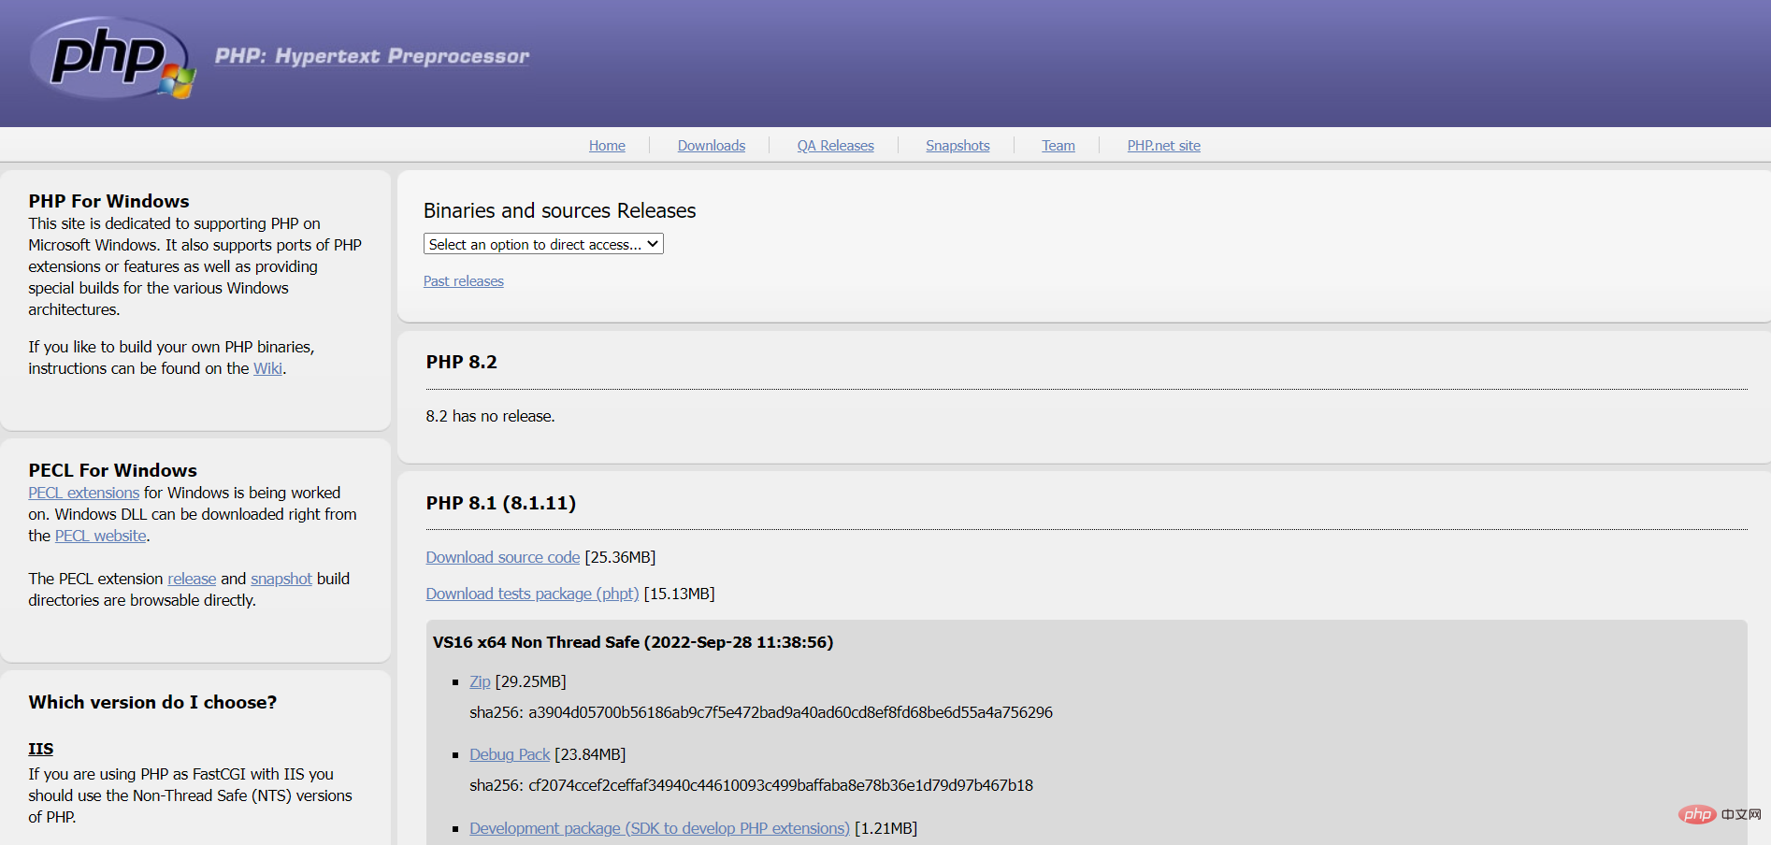Follow the Wiki link for build instructions

pyautogui.click(x=267, y=368)
